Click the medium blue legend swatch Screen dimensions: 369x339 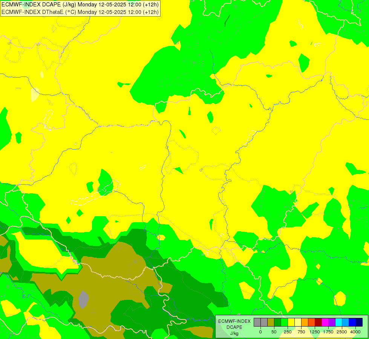click(352, 322)
